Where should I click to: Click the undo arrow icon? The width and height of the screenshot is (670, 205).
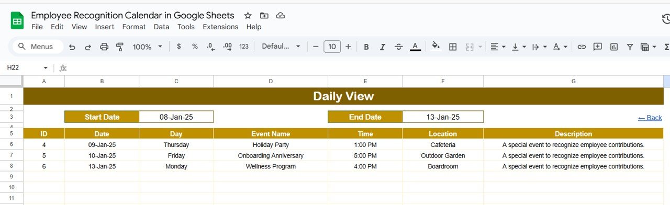72,47
